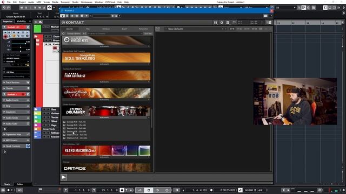Switch to Editor tab at bottom
Image resolution: width=346 pixels, height=194 pixels.
click(x=20, y=184)
